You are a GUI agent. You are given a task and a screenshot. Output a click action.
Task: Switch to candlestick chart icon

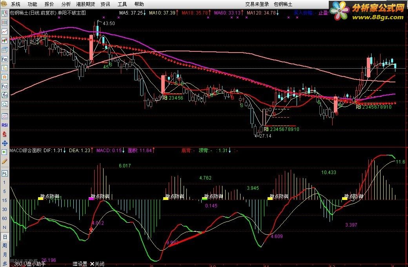pos(4,40)
